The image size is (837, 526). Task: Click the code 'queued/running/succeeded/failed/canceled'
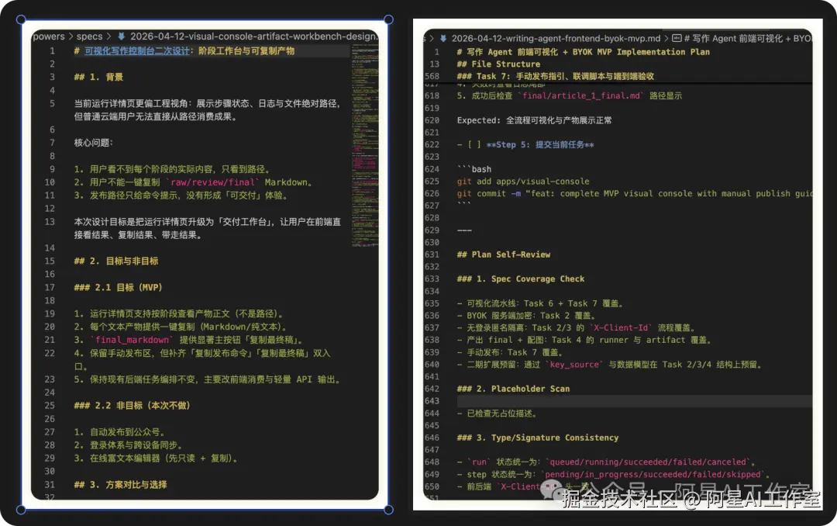[648, 462]
